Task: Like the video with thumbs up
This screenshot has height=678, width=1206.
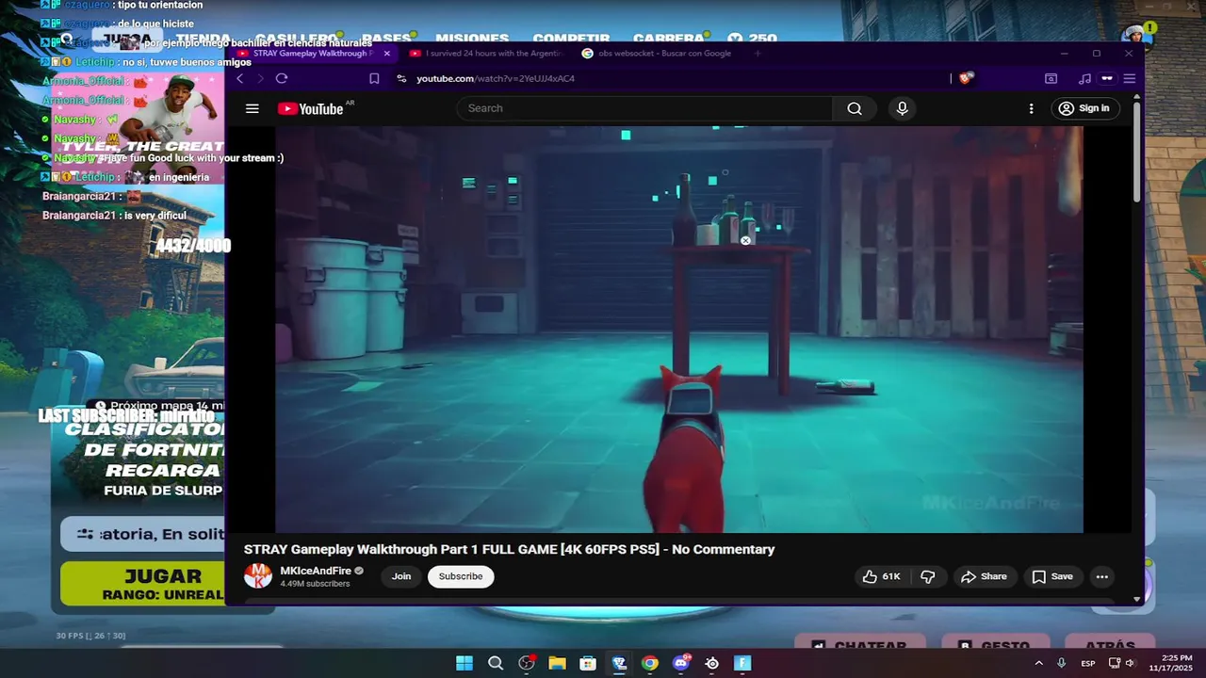Action: tap(880, 576)
